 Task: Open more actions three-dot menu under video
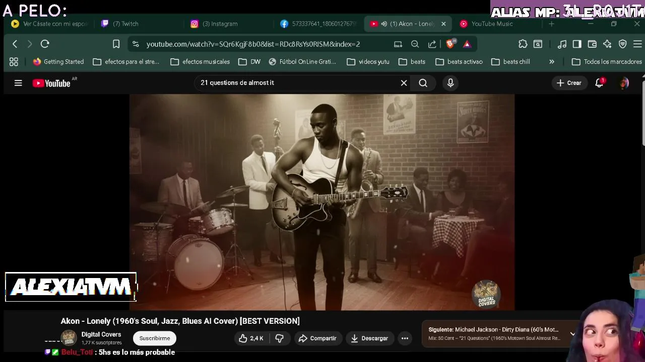click(405, 338)
